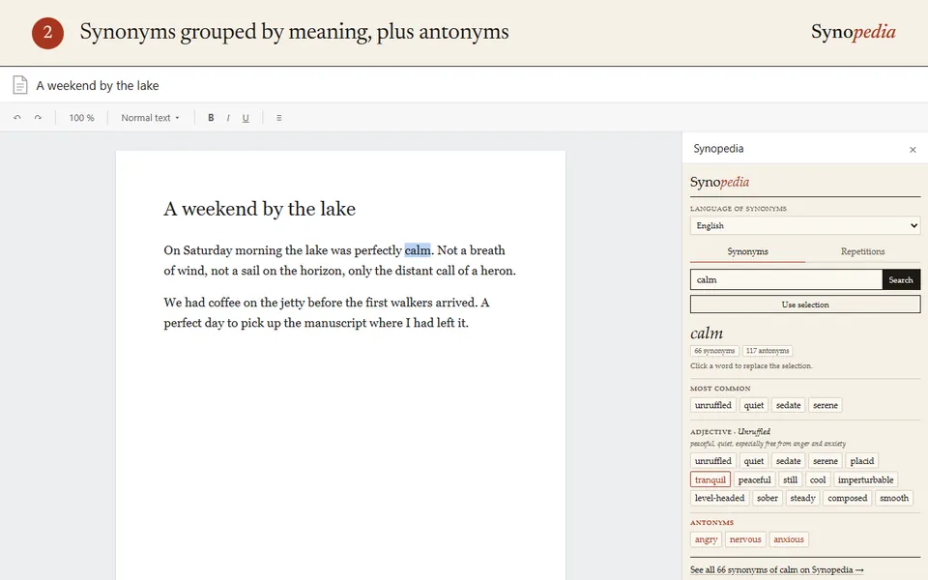Select 'quiet' in the Adjective group
This screenshot has width=928, height=580.
tap(753, 461)
